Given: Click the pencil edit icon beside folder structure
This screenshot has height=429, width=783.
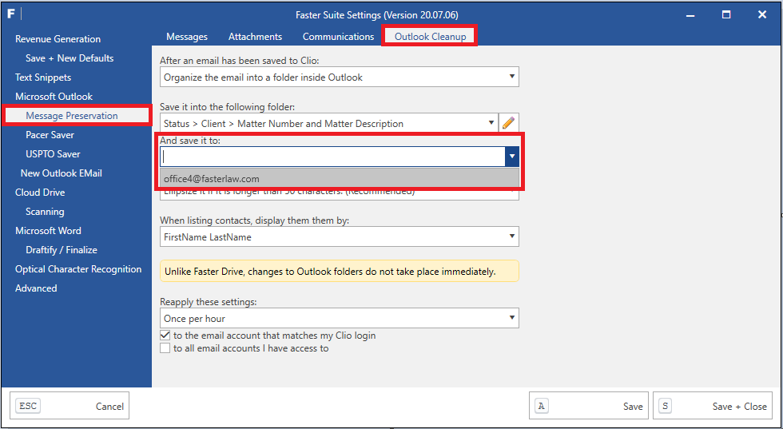Looking at the screenshot, I should pyautogui.click(x=509, y=123).
